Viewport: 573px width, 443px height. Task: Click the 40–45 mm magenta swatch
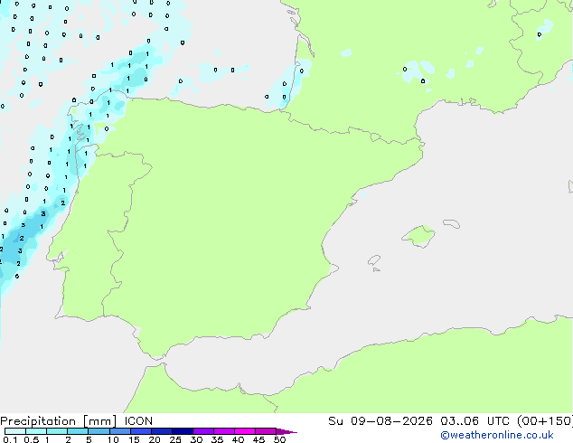[245, 431]
